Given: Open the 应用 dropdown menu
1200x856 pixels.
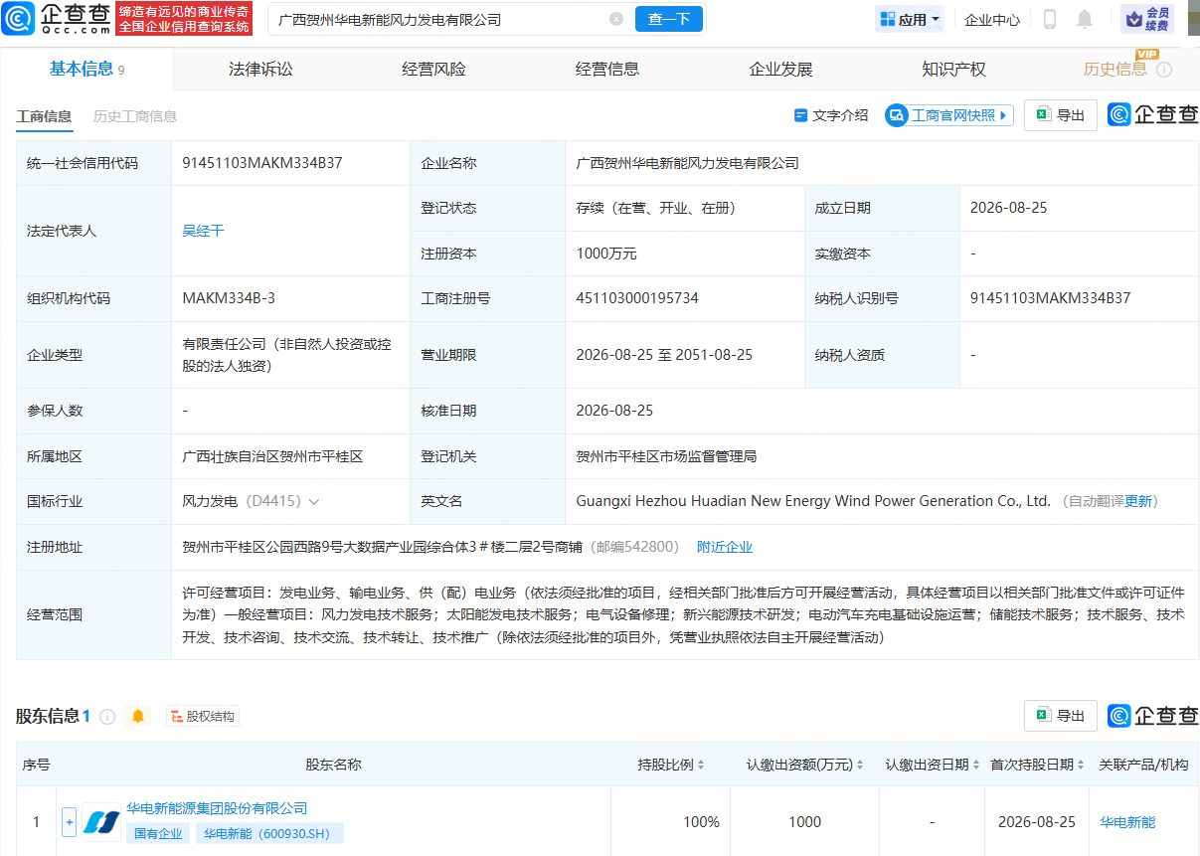Looking at the screenshot, I should [910, 19].
